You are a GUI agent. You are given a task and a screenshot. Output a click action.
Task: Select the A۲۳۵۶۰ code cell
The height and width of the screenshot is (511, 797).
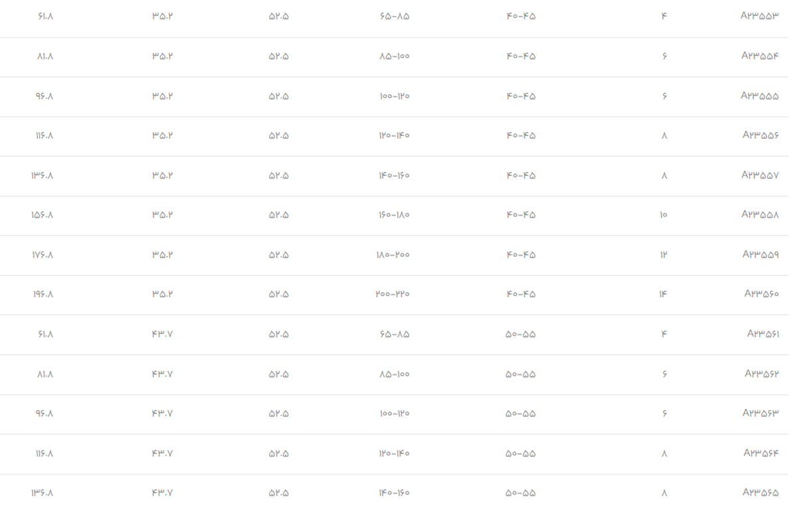(761, 294)
